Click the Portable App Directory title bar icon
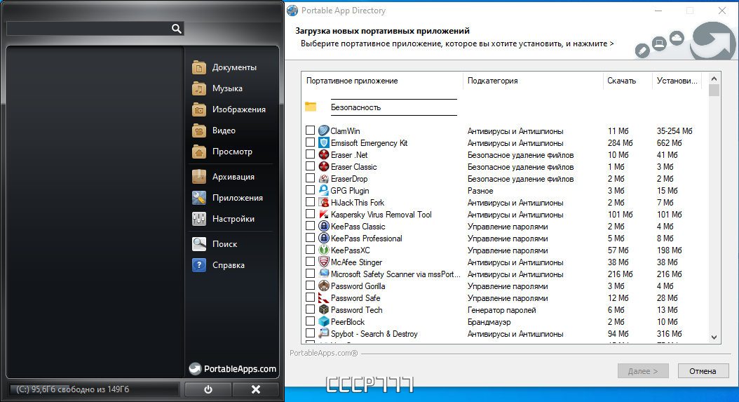The height and width of the screenshot is (402, 739). (292, 11)
